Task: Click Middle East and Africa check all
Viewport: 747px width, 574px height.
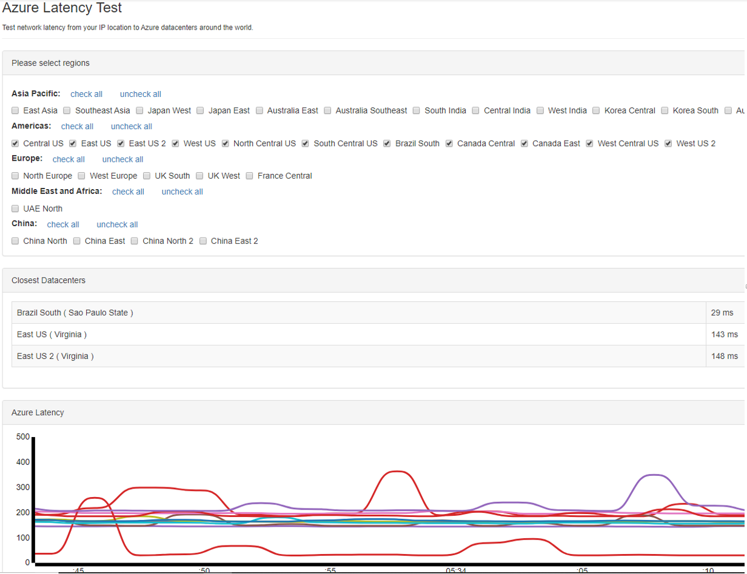Action: (128, 192)
